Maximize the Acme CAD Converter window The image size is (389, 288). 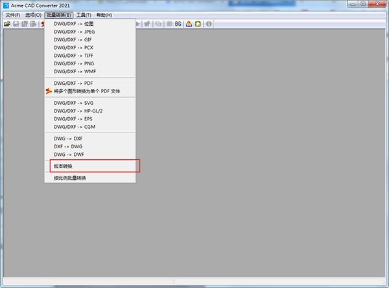pyautogui.click(x=363, y=4)
